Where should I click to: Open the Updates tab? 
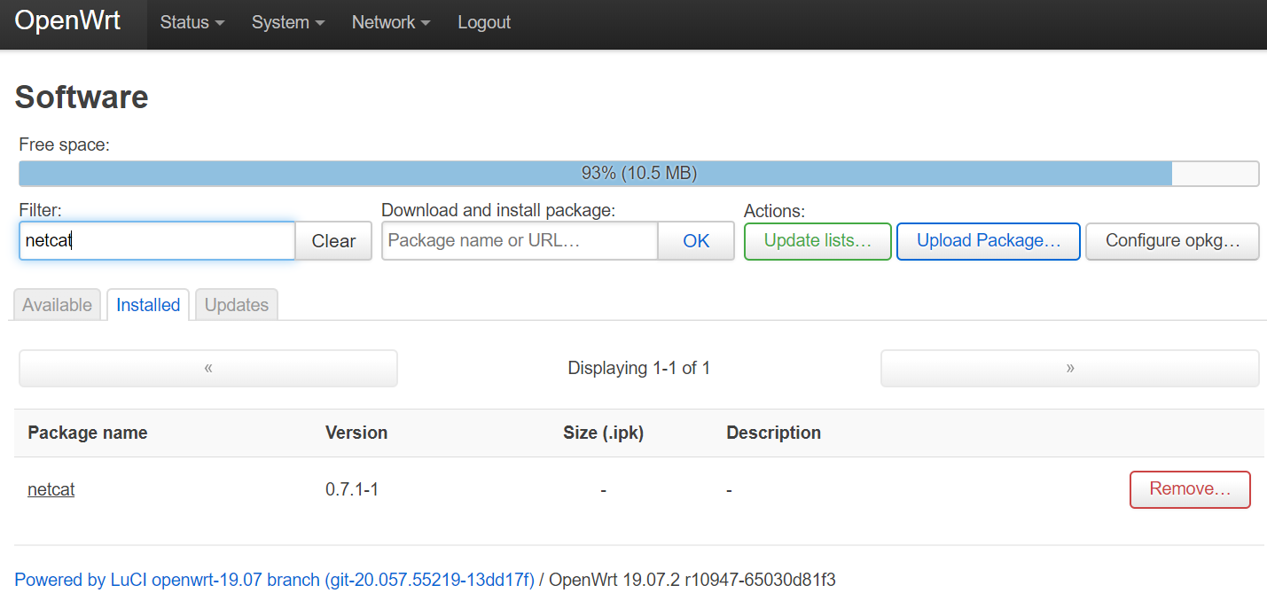(x=236, y=304)
